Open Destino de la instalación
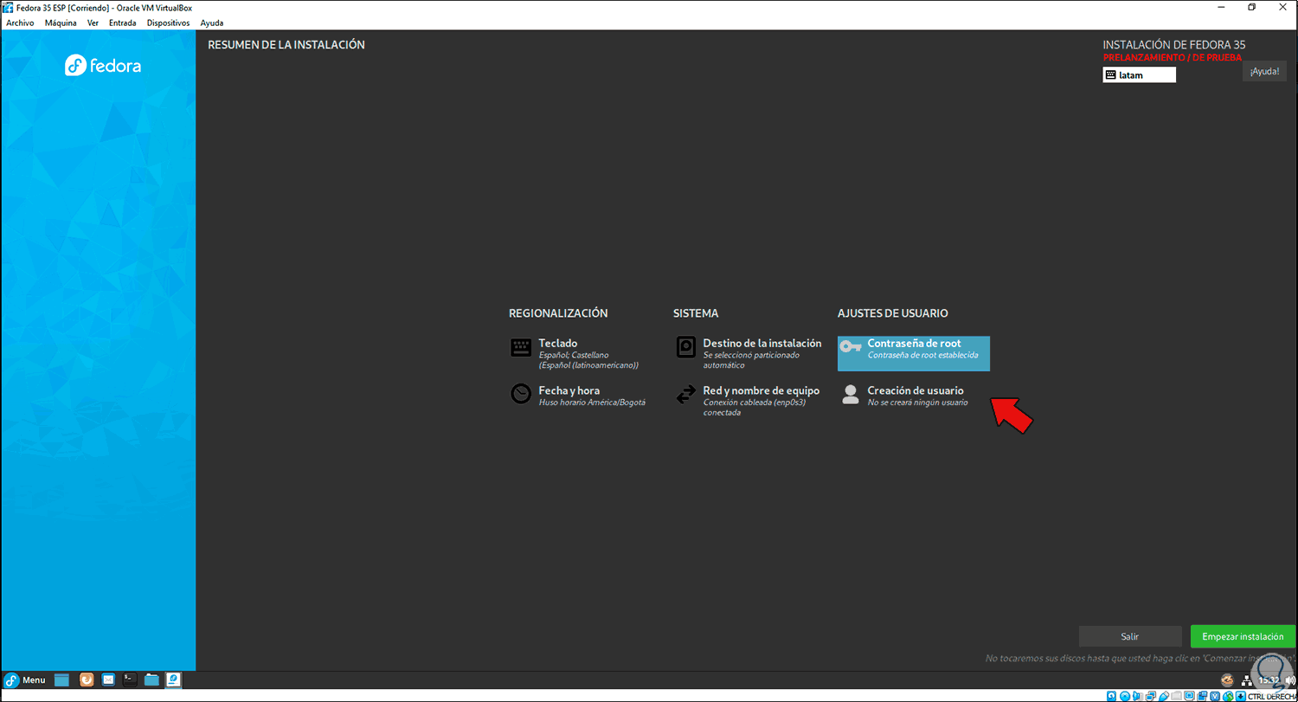Image resolution: width=1298 pixels, height=702 pixels. point(749,353)
